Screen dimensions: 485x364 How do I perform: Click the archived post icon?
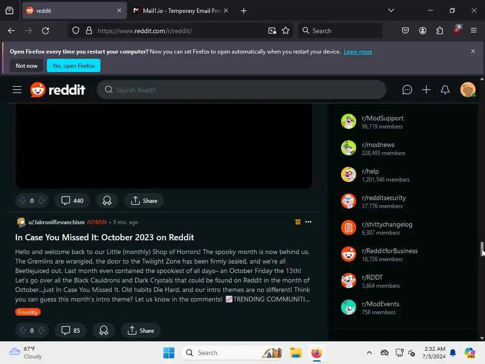[298, 222]
